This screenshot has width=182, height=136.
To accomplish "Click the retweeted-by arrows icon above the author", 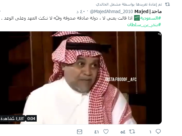I will click(x=168, y=4).
